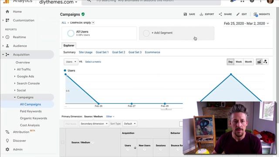
Task: Click the Export download icon
Action: tap(201, 14)
